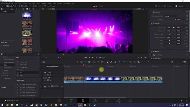This screenshot has width=190, height=107.
Task: Activate the Trim Edit mode tool
Action: click(x=81, y=62)
